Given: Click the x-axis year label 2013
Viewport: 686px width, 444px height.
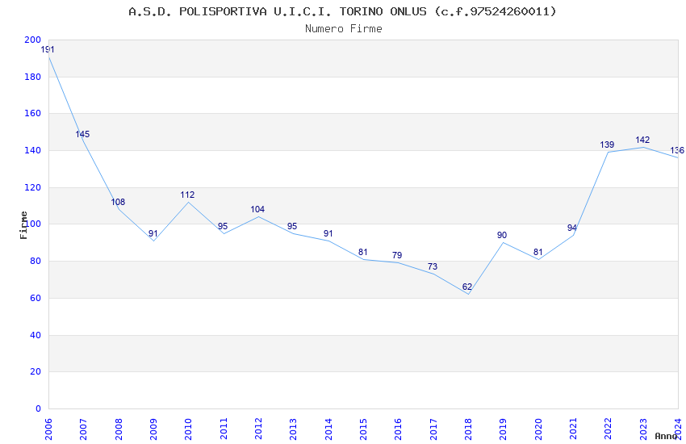Looking at the screenshot, I should click(293, 429).
